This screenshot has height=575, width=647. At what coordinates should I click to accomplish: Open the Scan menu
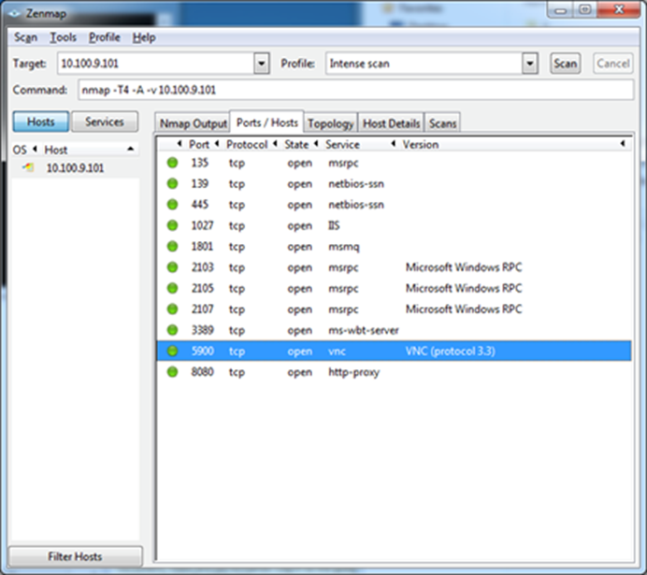[25, 37]
